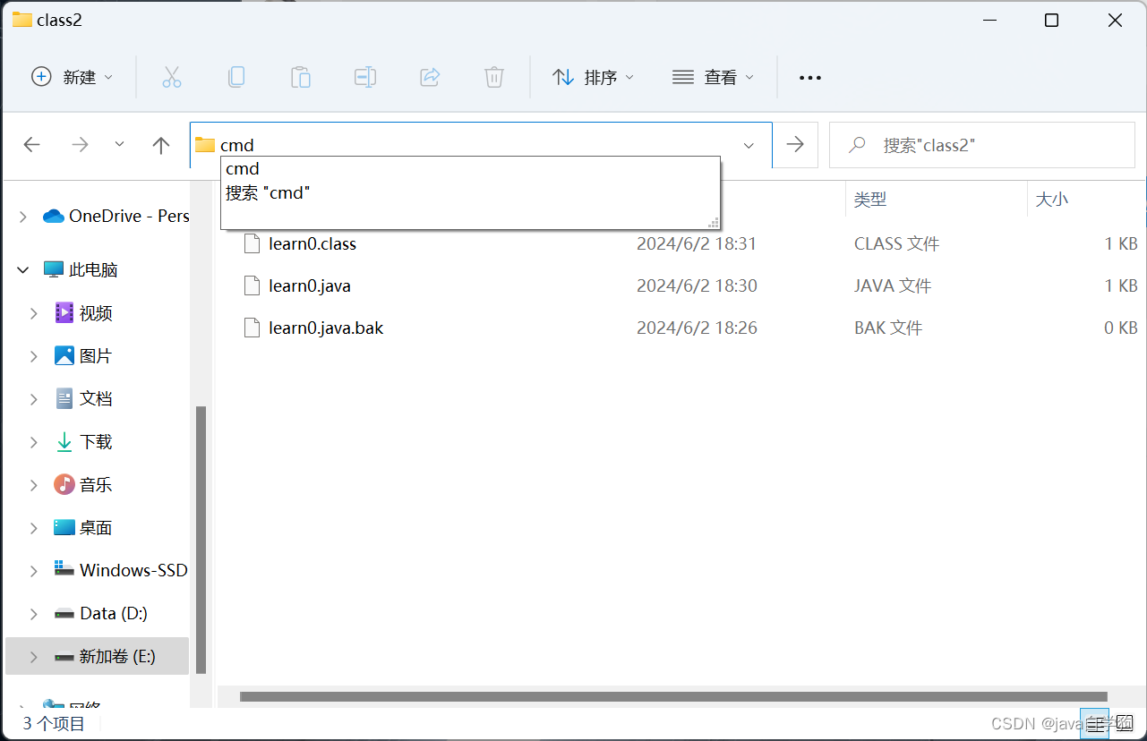This screenshot has height=741, width=1147.
Task: Click the 视频 folder icon
Action: 64,312
